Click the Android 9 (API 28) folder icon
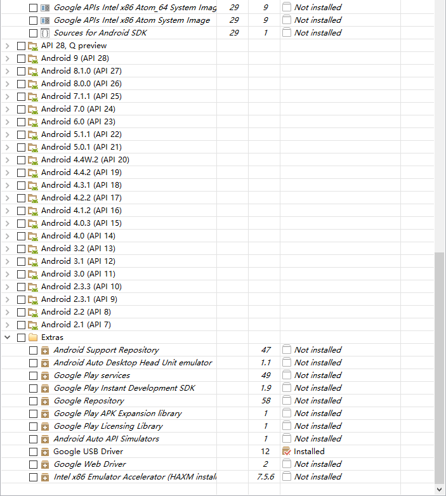 pyautogui.click(x=33, y=58)
